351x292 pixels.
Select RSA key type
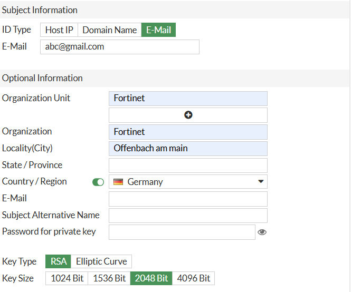click(58, 261)
